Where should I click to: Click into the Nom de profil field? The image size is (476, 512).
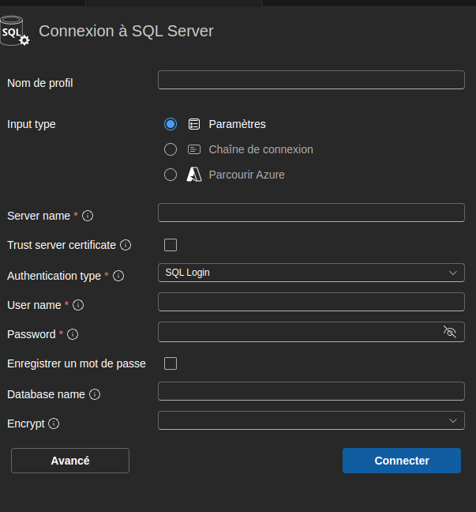(311, 80)
